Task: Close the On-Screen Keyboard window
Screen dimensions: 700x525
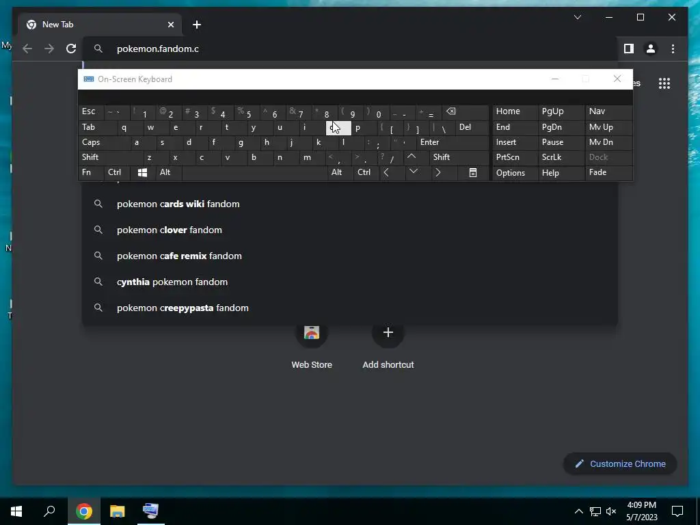Action: (617, 79)
